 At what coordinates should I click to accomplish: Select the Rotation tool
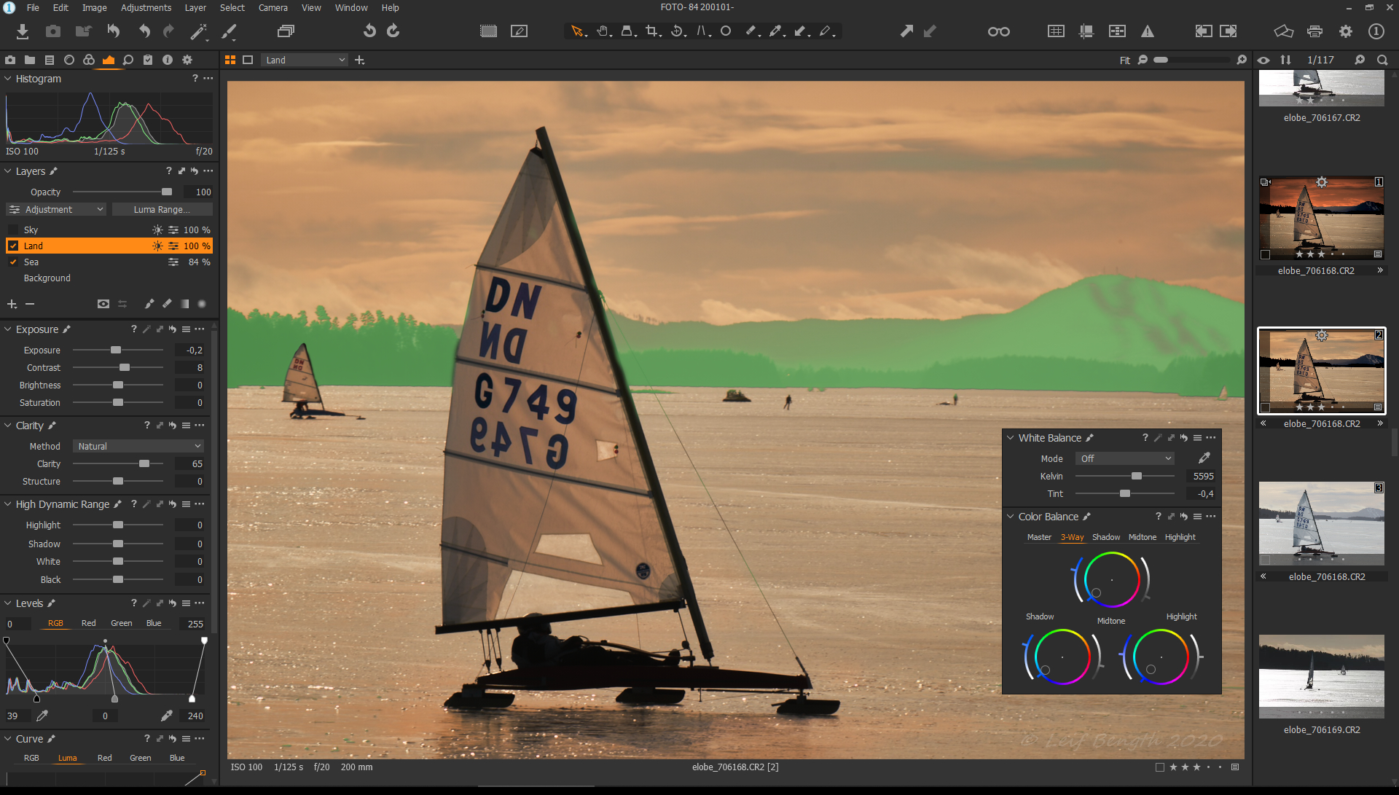(x=678, y=31)
